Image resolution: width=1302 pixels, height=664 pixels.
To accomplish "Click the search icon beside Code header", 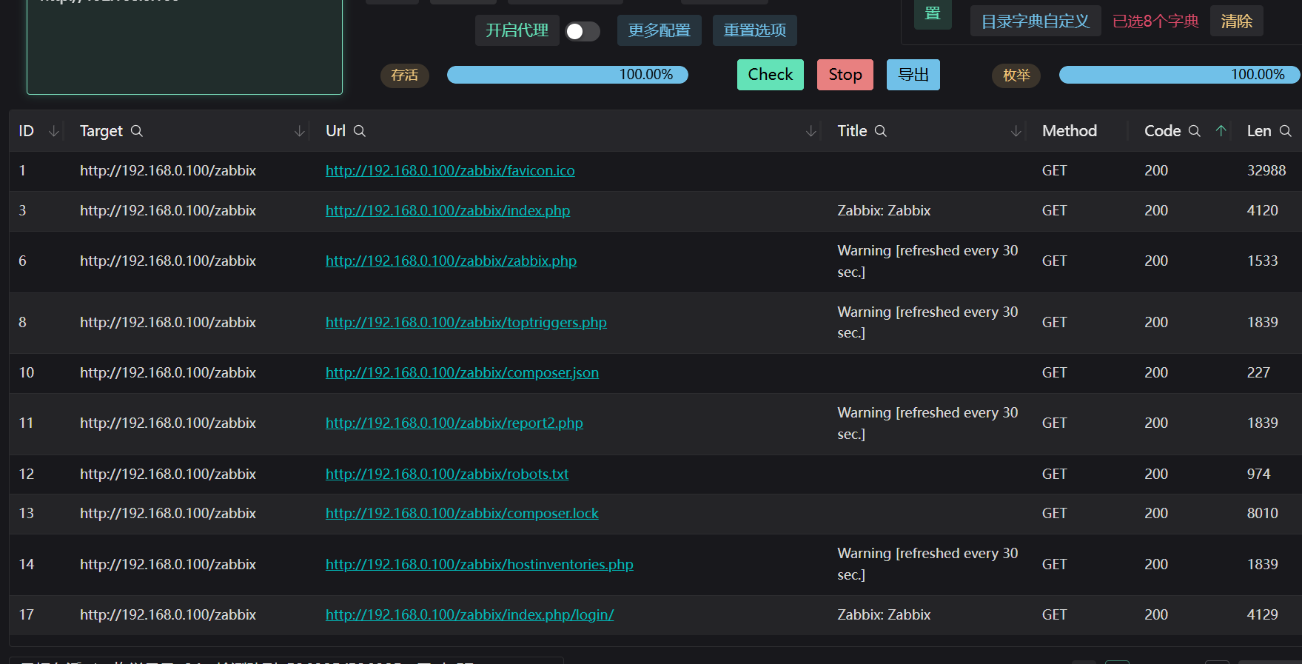I will coord(1195,131).
